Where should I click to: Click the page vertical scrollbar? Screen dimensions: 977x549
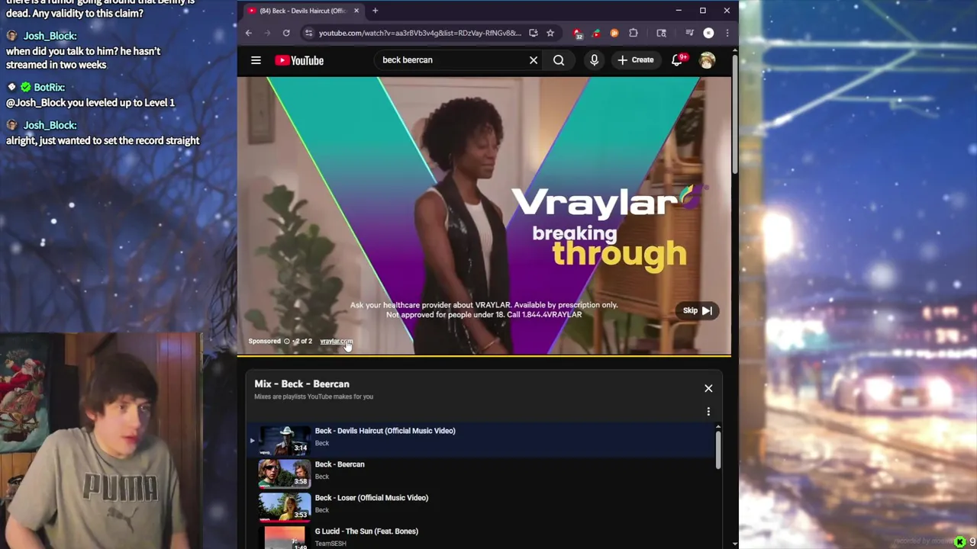point(735,114)
